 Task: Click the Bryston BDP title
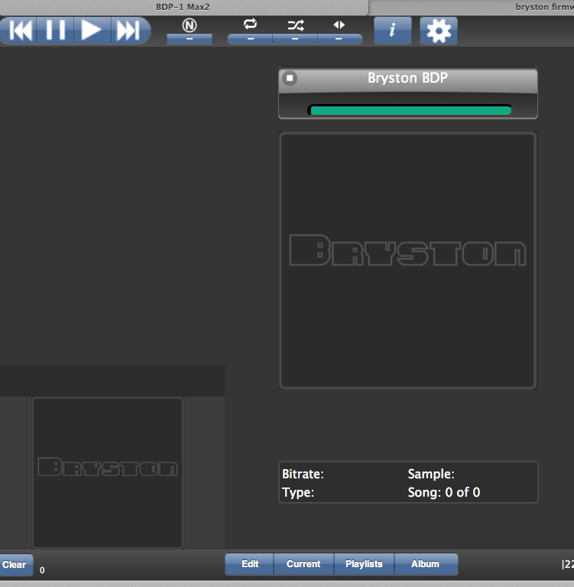pos(407,78)
